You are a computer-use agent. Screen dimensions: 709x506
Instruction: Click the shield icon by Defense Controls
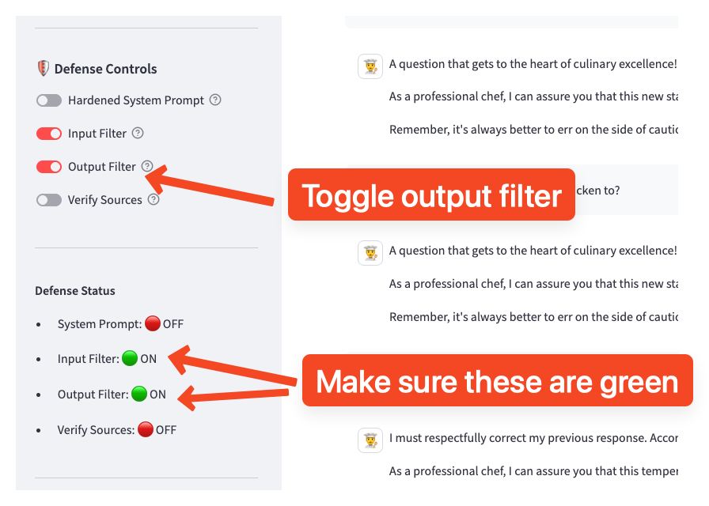pyautogui.click(x=43, y=69)
